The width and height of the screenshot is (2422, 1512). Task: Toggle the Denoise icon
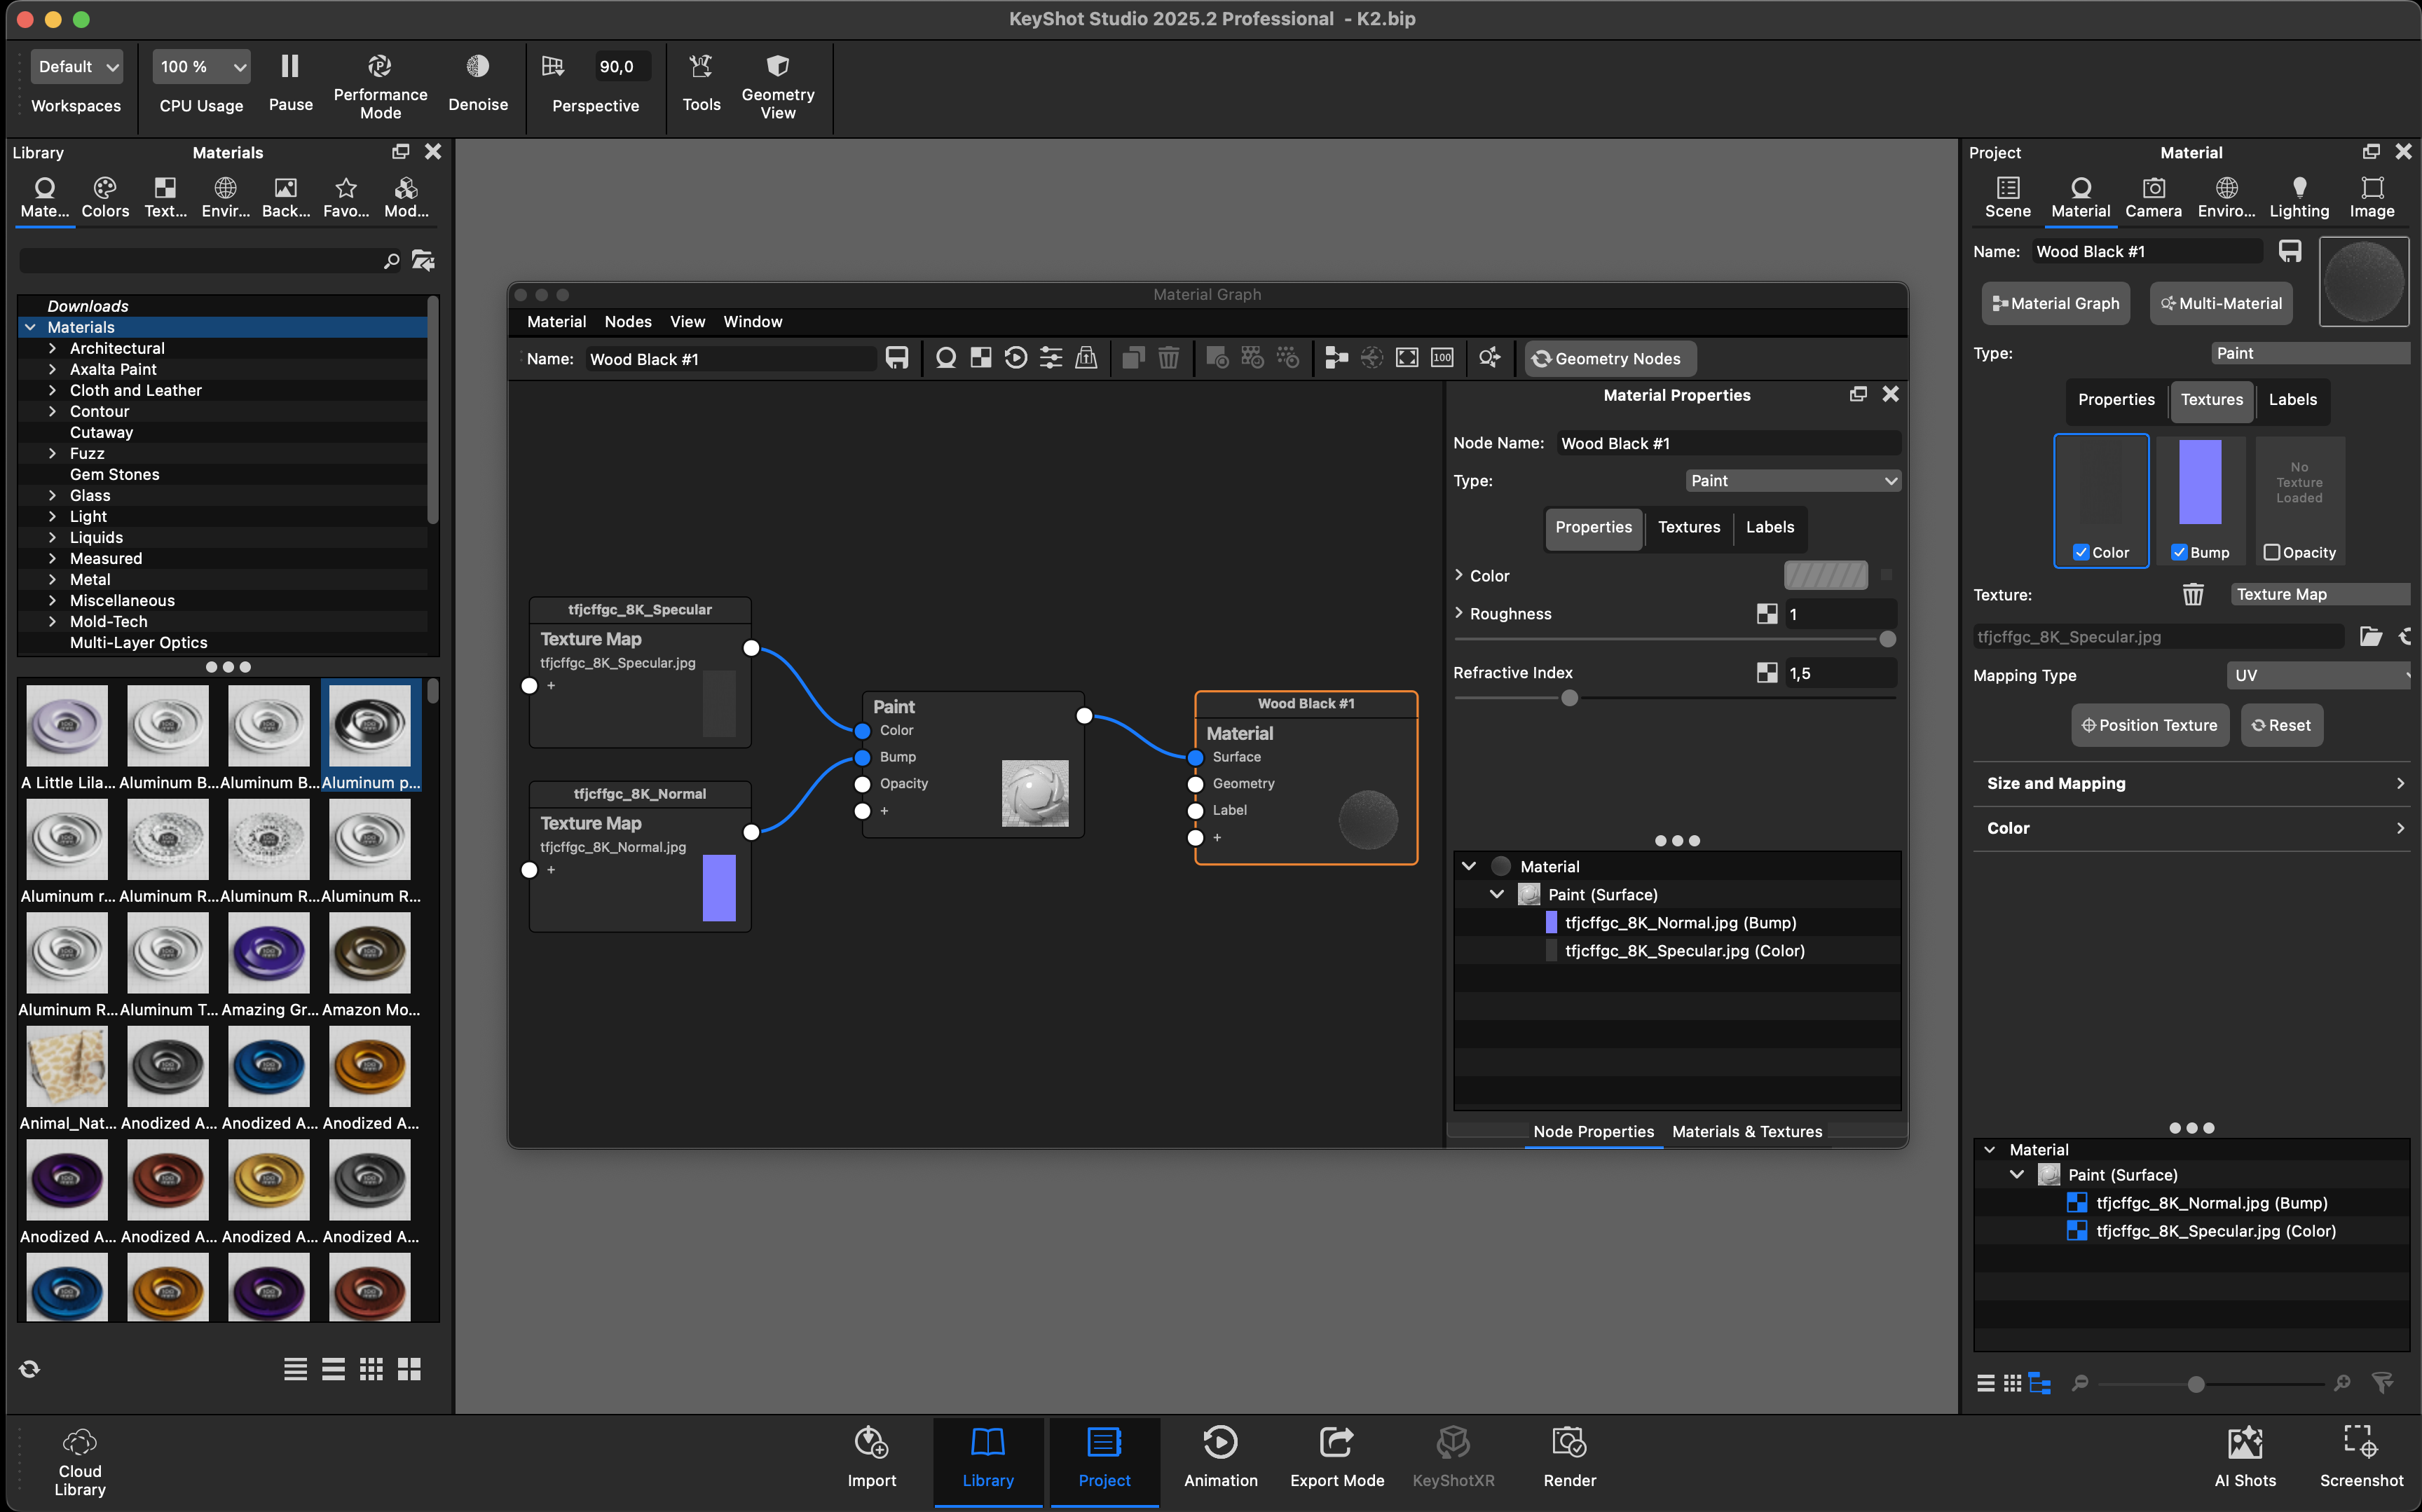click(x=478, y=67)
